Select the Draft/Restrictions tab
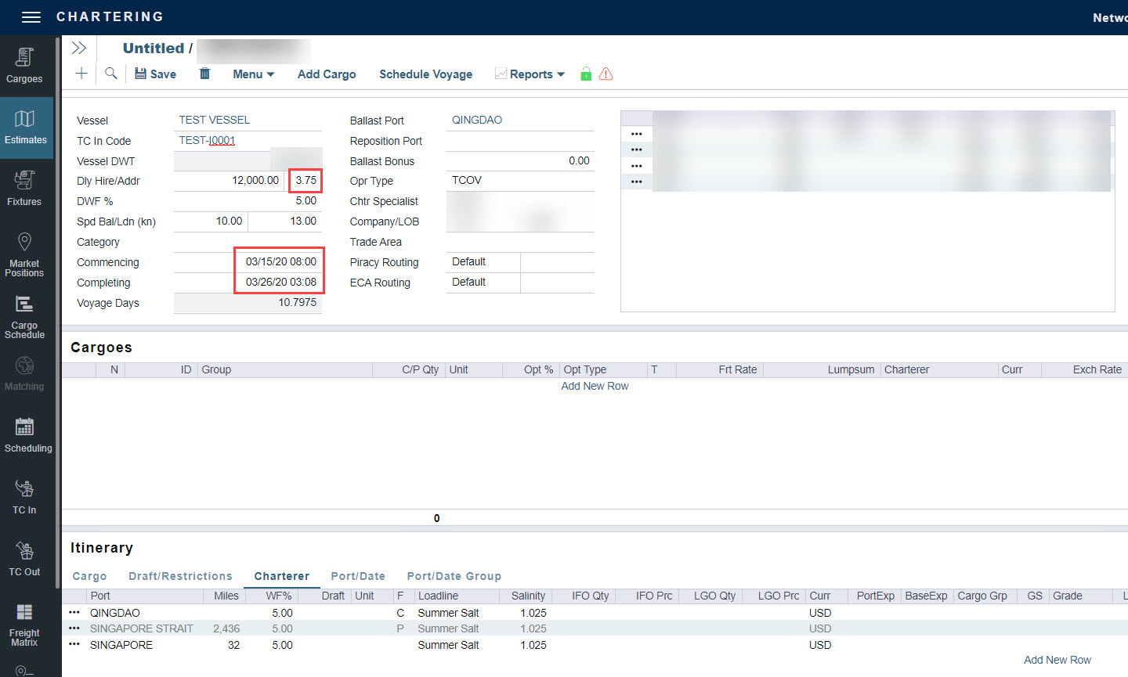This screenshot has height=677, width=1128. pos(180,576)
